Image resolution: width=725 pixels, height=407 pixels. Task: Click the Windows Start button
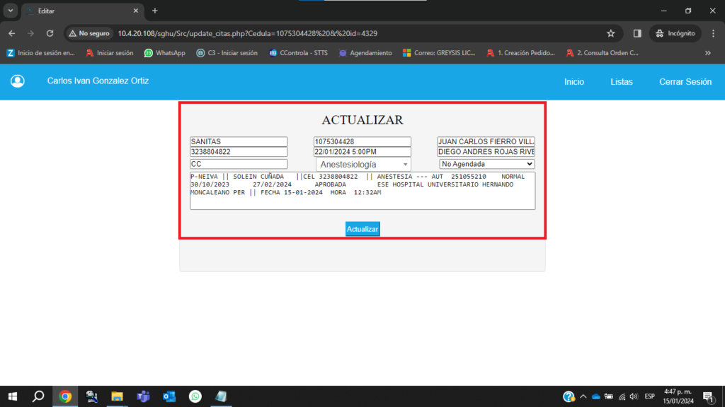point(13,396)
